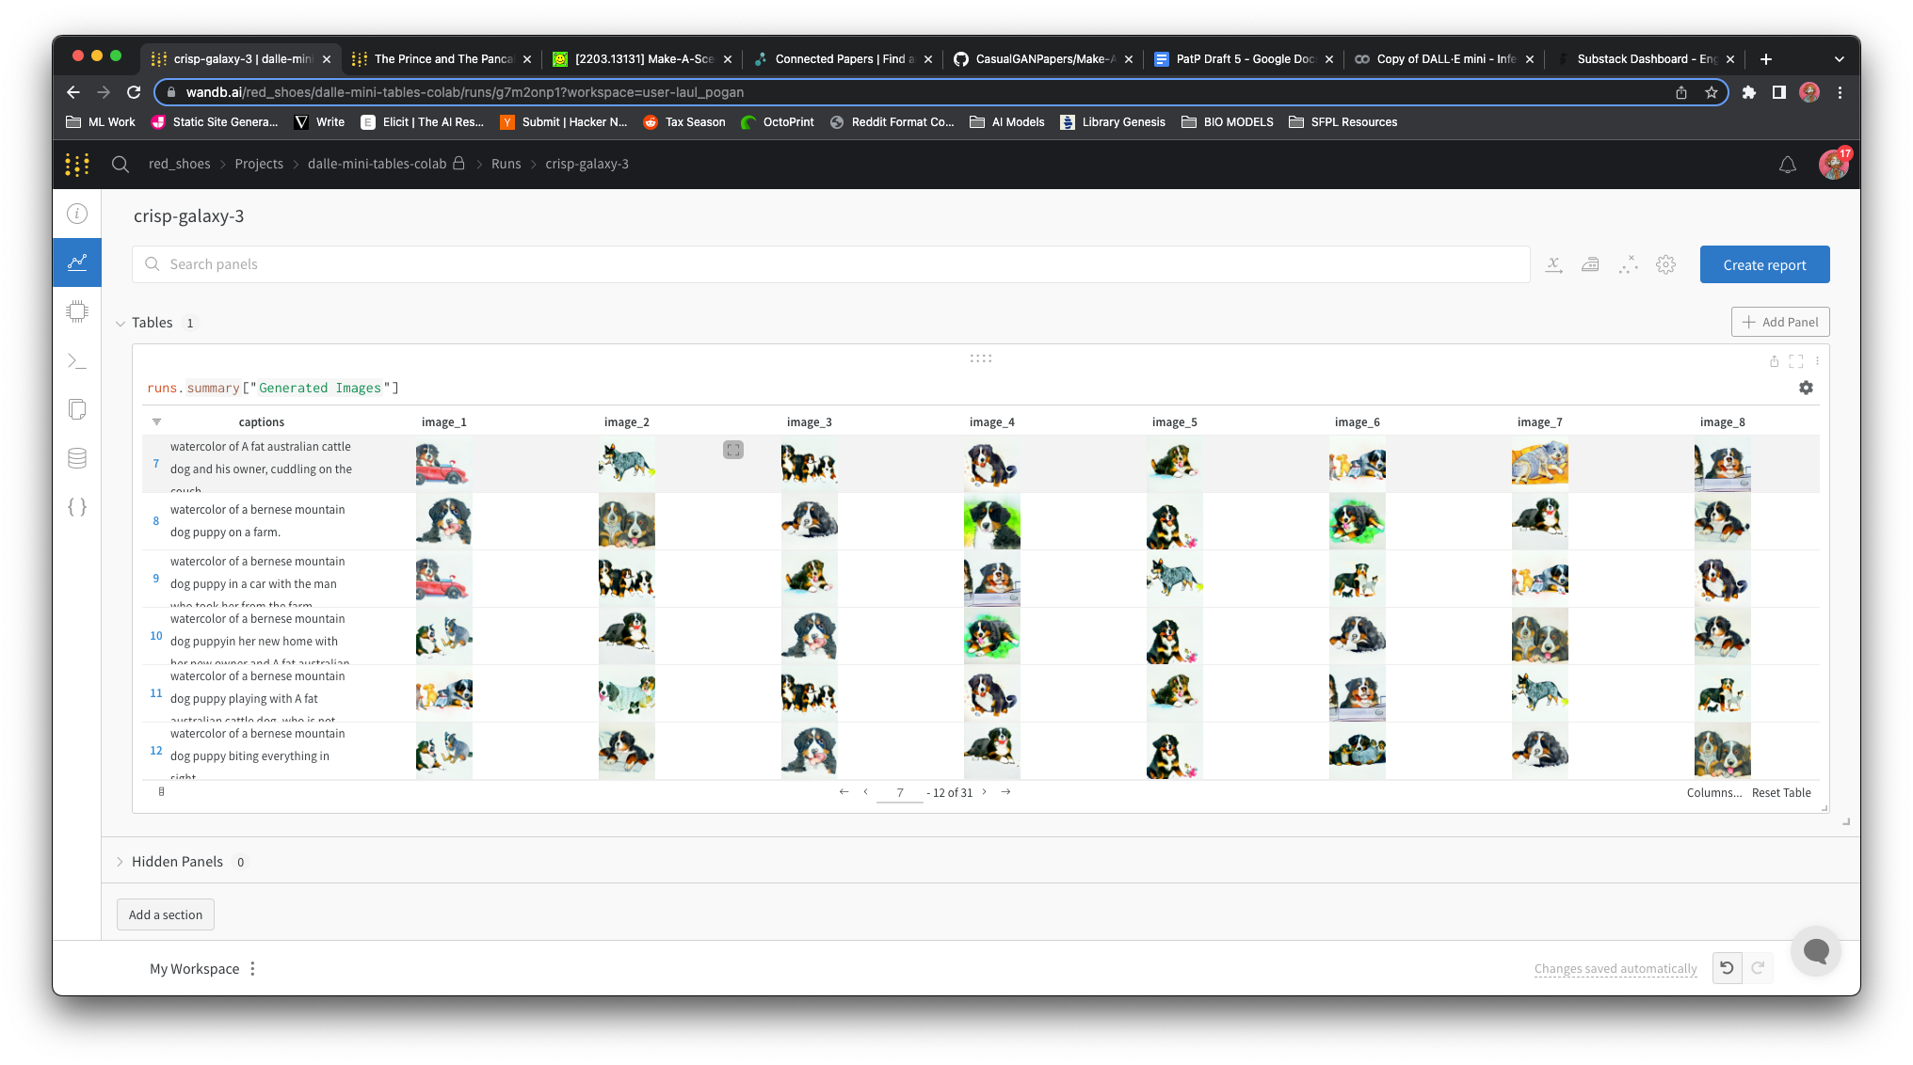Go to the first table page
The width and height of the screenshot is (1913, 1065).
pyautogui.click(x=844, y=792)
